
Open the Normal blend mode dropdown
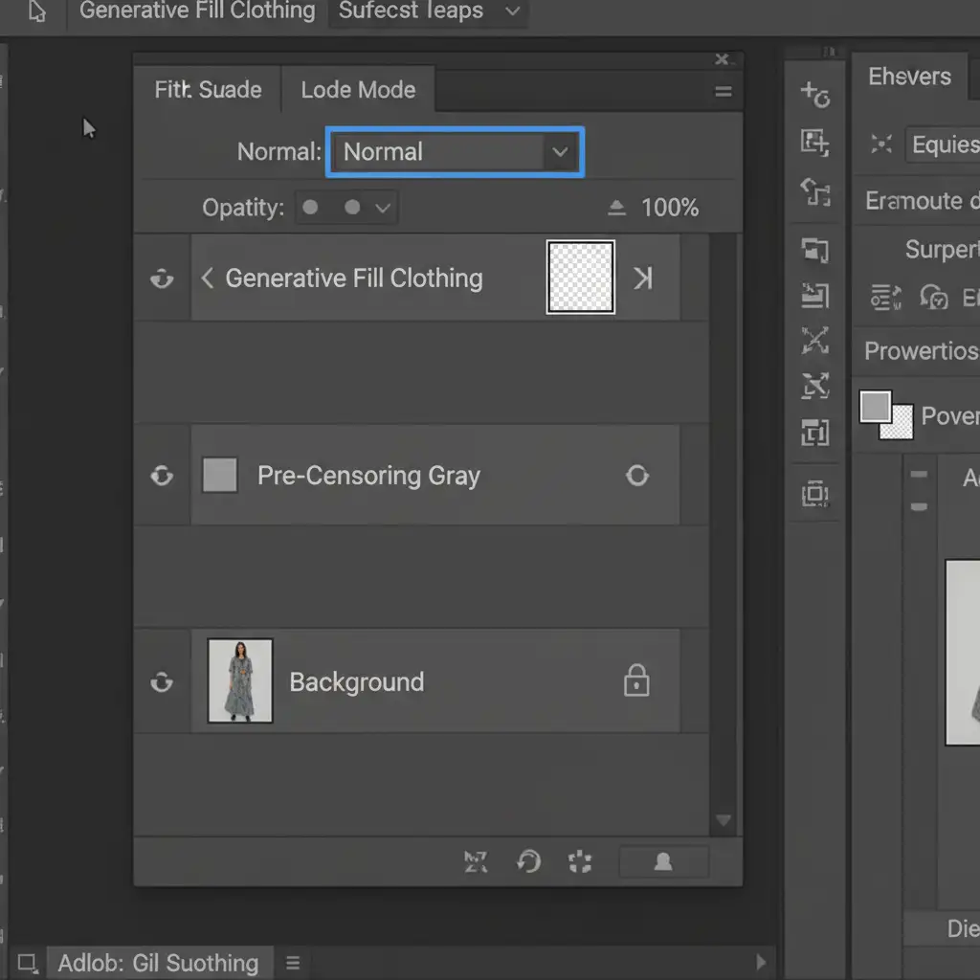(x=455, y=152)
